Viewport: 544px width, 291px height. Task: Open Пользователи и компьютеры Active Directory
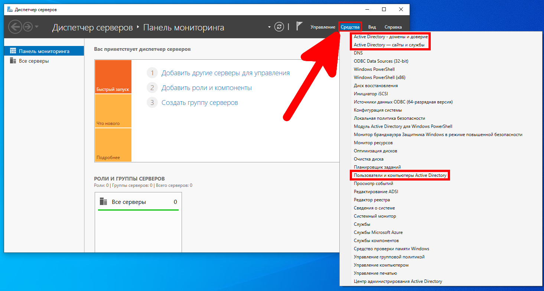400,175
